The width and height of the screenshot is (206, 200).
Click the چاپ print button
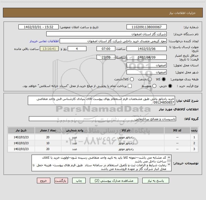point(79,181)
